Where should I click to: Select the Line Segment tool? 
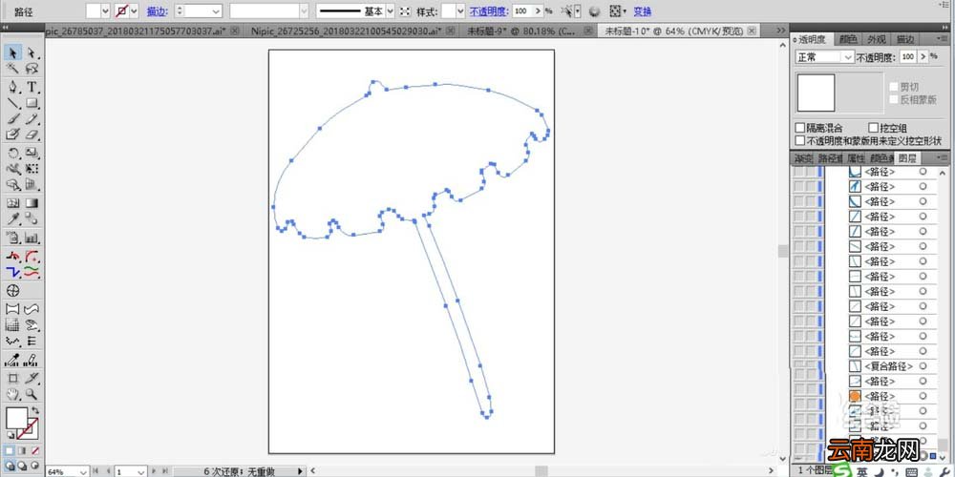pos(12,103)
